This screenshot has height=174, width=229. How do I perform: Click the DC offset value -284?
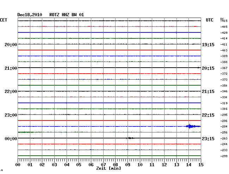point(224,126)
